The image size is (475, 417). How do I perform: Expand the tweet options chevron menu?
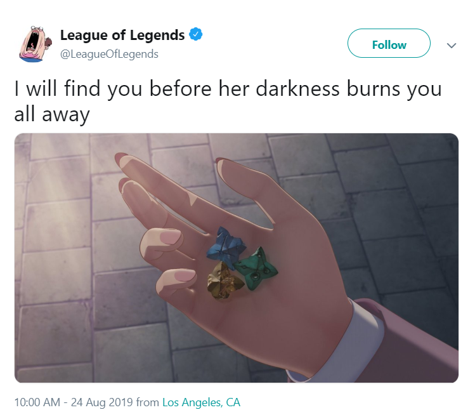[452, 46]
